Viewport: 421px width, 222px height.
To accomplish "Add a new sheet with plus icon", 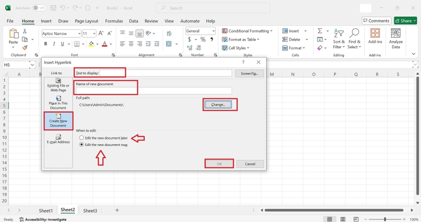I will (117, 210).
